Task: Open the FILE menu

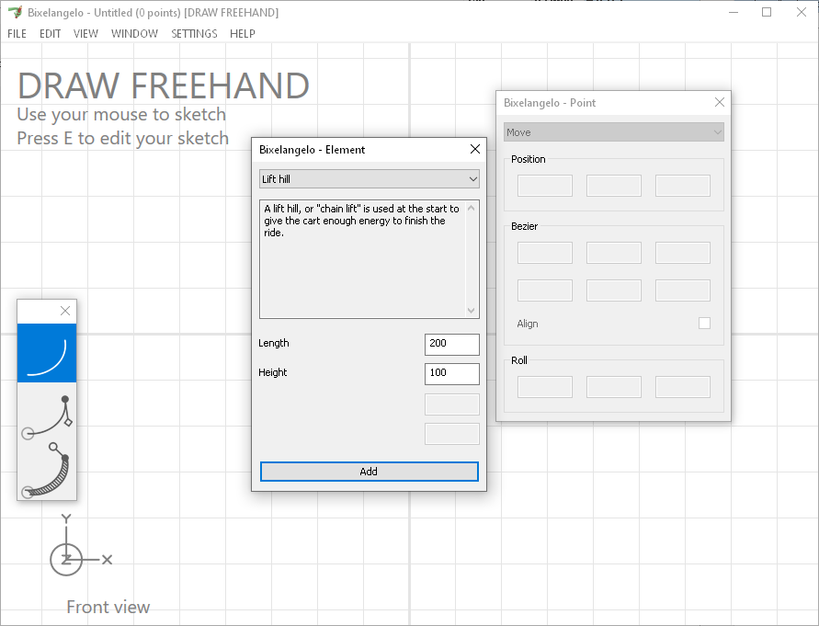Action: (x=17, y=33)
